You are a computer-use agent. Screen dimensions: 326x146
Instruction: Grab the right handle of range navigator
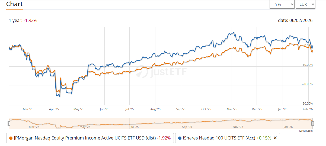coord(312,124)
